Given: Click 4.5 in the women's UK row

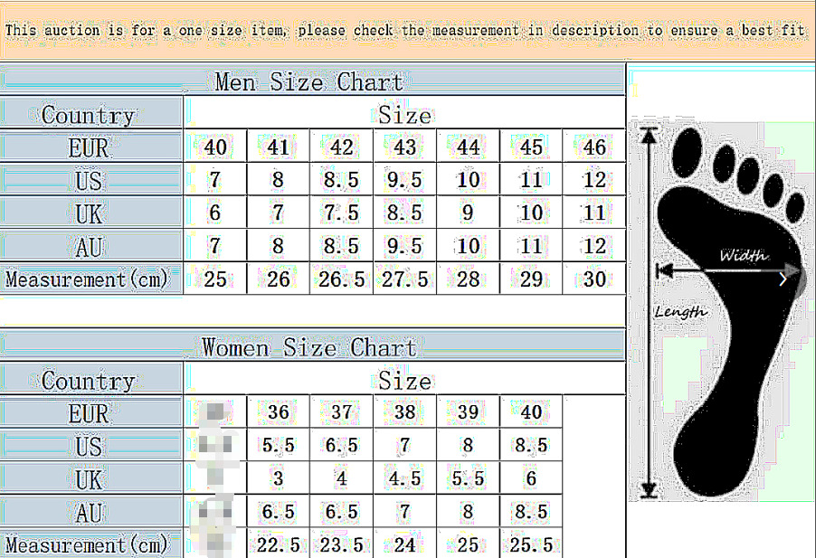Looking at the screenshot, I should pos(404,479).
